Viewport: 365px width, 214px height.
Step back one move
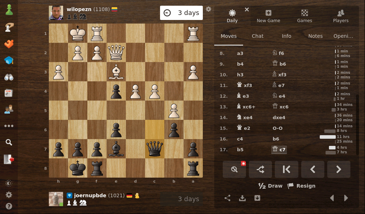click(x=313, y=169)
